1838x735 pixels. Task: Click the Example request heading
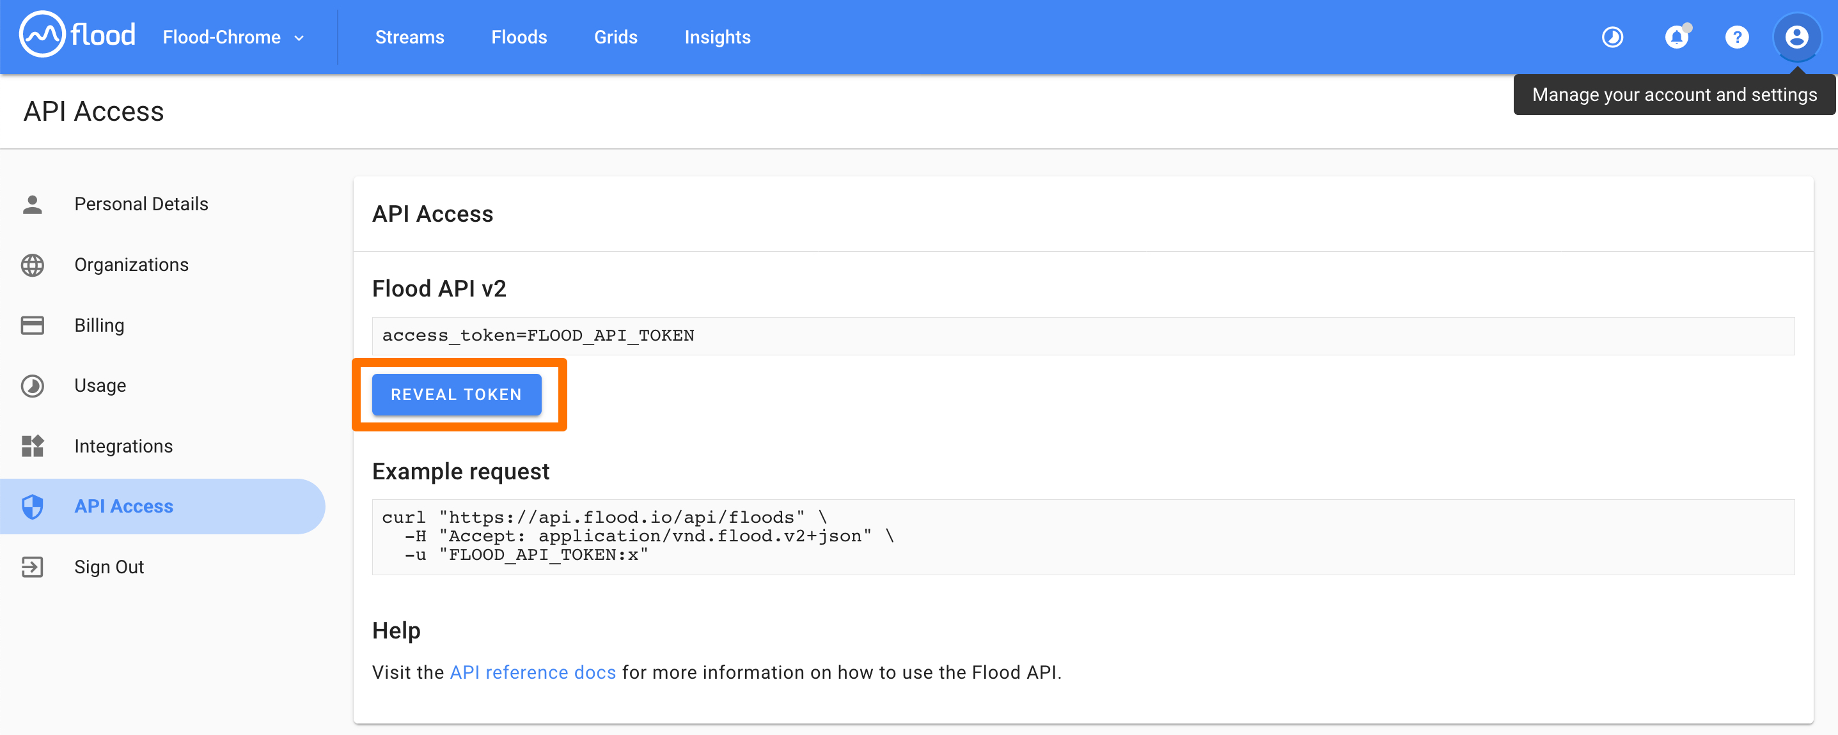tap(461, 472)
